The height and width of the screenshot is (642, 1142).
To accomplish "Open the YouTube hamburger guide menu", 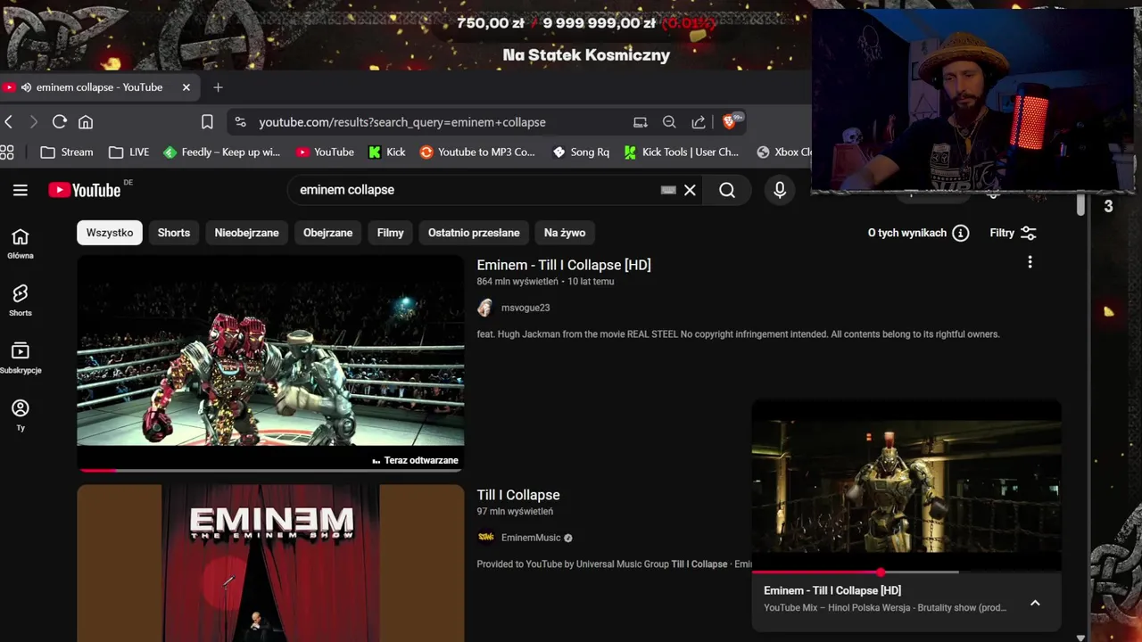I will pyautogui.click(x=21, y=190).
